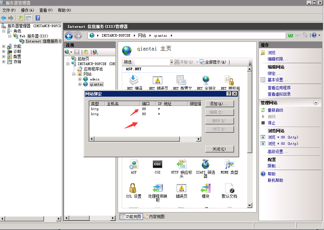Expand the 诊断 tree node
This screenshot has height=230, width=324.
[x=4, y=52]
